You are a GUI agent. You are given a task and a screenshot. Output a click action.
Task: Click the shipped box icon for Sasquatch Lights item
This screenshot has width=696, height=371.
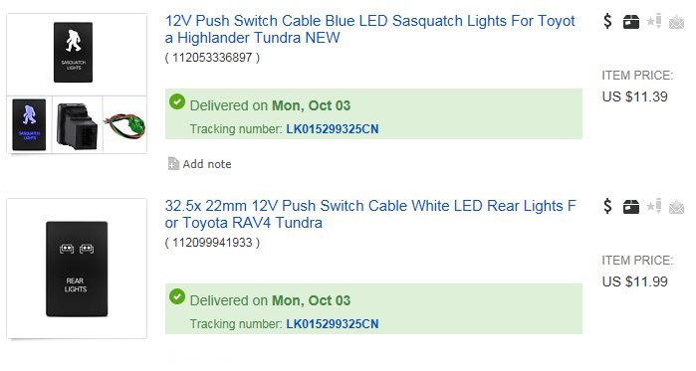[x=630, y=21]
